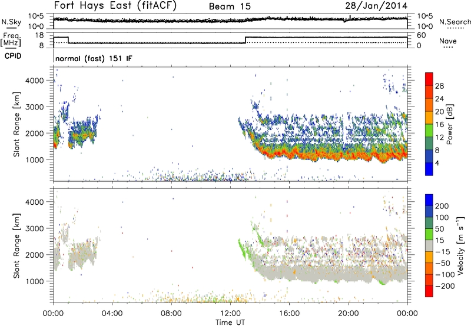Click the "28" value on power colorbar

439,86
